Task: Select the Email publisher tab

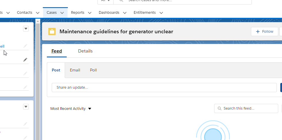Action: 75,70
